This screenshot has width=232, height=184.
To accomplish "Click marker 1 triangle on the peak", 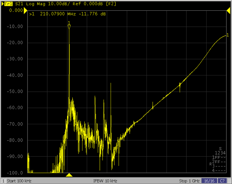I will pos(69,27).
